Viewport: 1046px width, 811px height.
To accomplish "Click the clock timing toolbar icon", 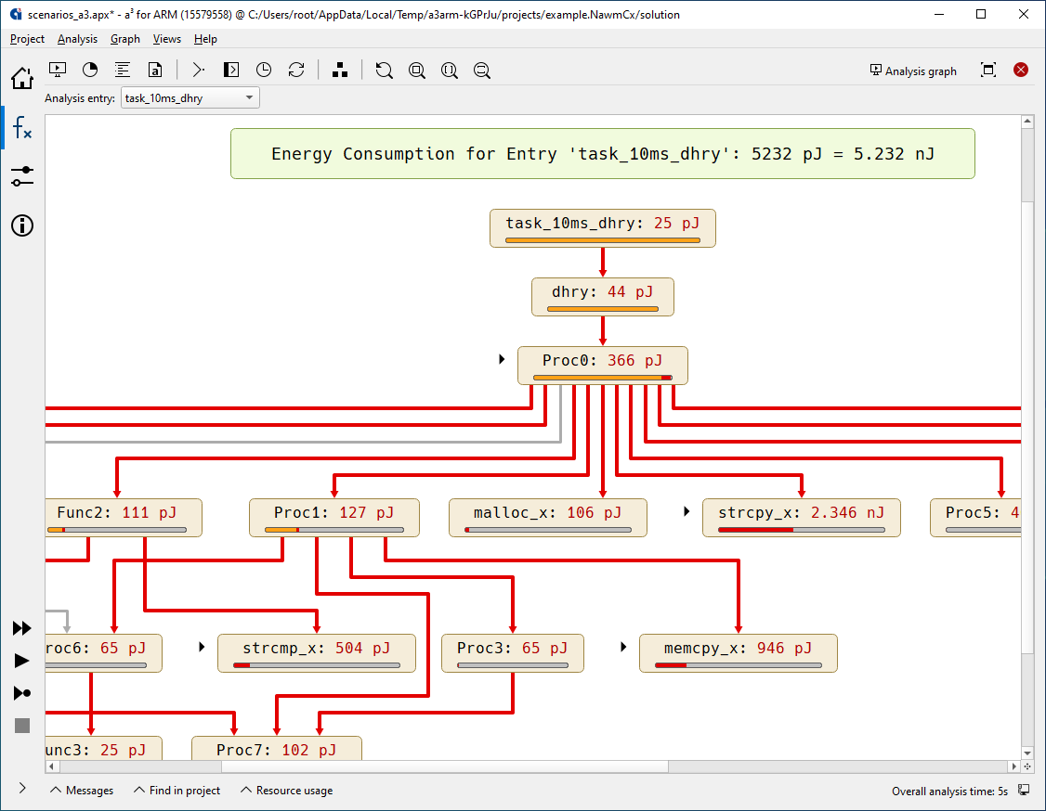I will point(264,70).
